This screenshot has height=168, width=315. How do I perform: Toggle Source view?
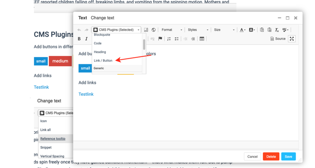tap(278, 39)
